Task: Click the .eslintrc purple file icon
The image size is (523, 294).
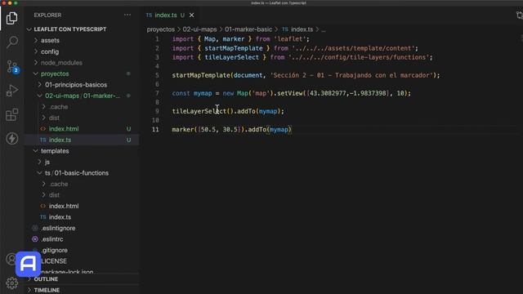Action: pos(34,239)
